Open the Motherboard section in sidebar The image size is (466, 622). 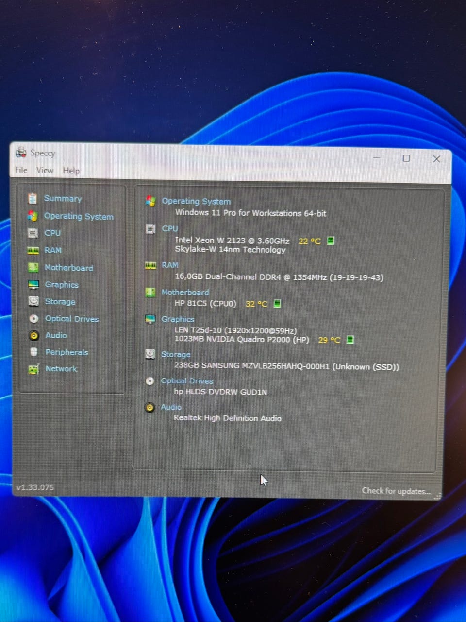pyautogui.click(x=68, y=268)
